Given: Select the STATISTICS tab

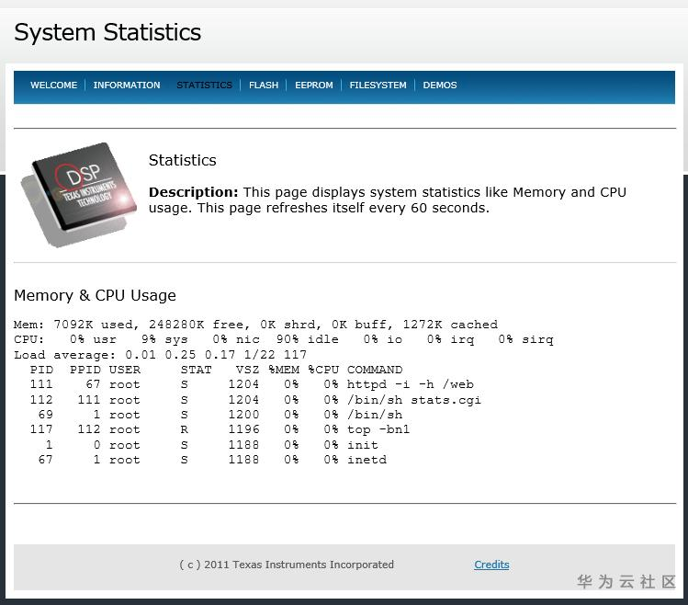Looking at the screenshot, I should coord(204,86).
